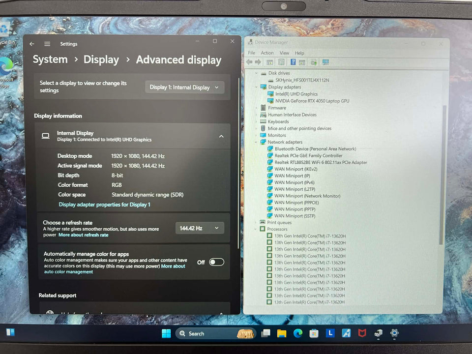Click the Help toolbar icon in Device Manager

(x=292, y=62)
